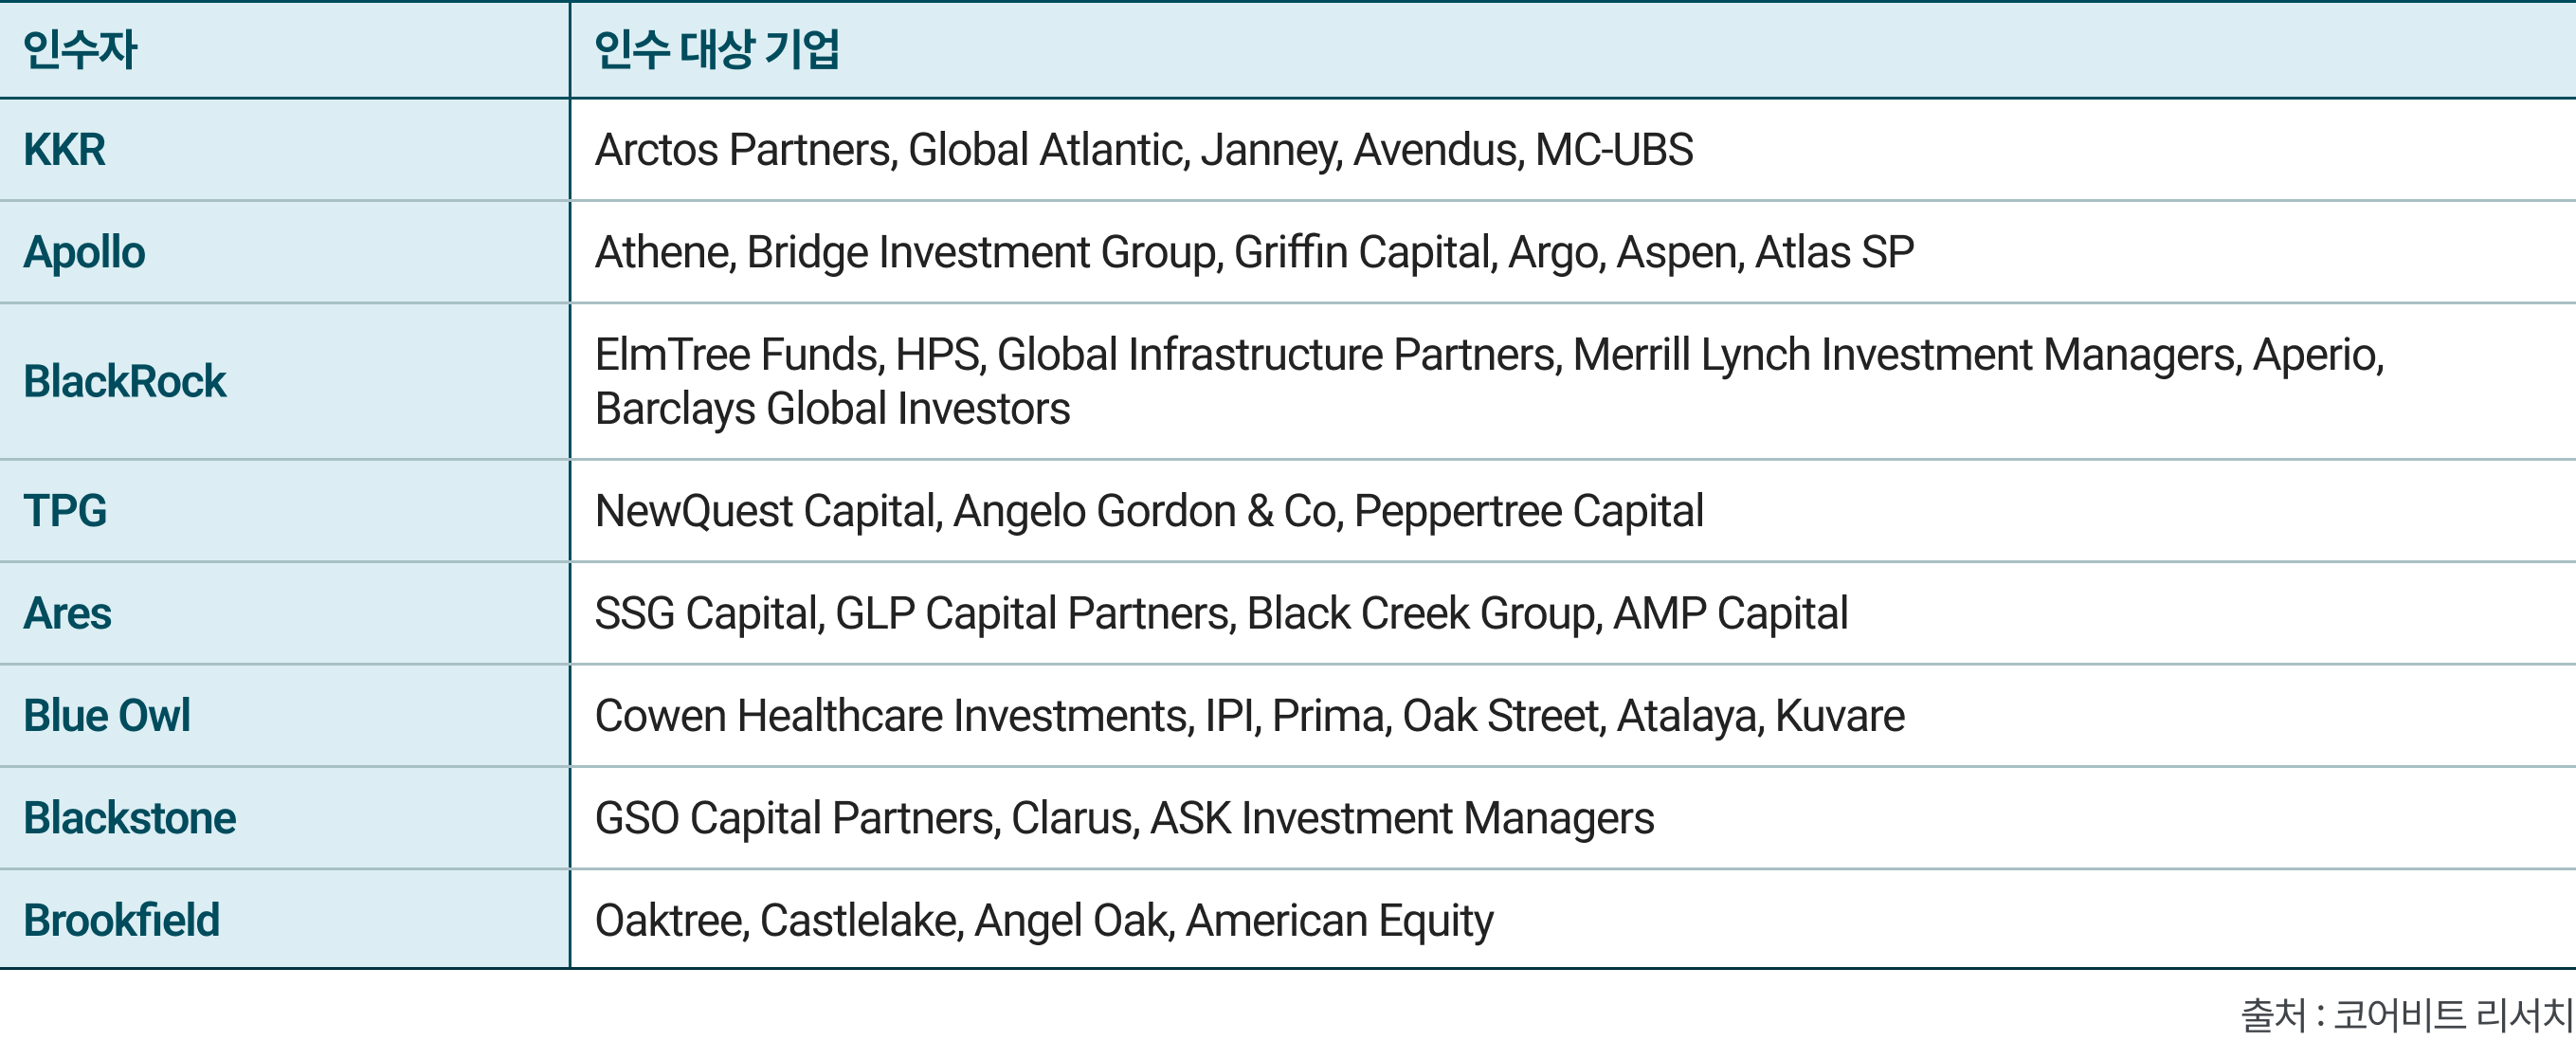The height and width of the screenshot is (1041, 2576).
Task: Click the 인수자 column header
Action: (80, 50)
